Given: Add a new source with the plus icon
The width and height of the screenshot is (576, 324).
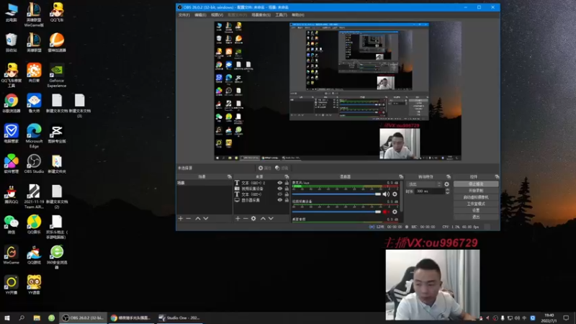Looking at the screenshot, I should 238,219.
